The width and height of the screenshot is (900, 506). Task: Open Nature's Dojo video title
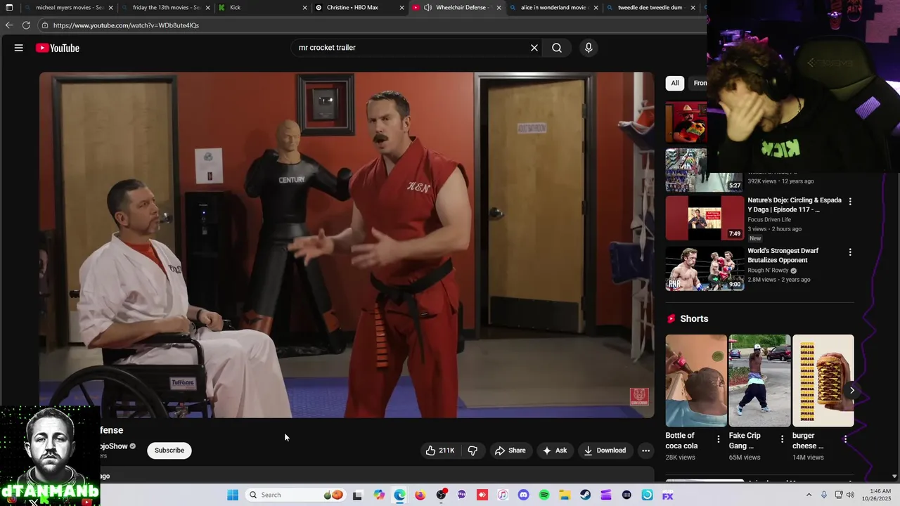tap(795, 205)
